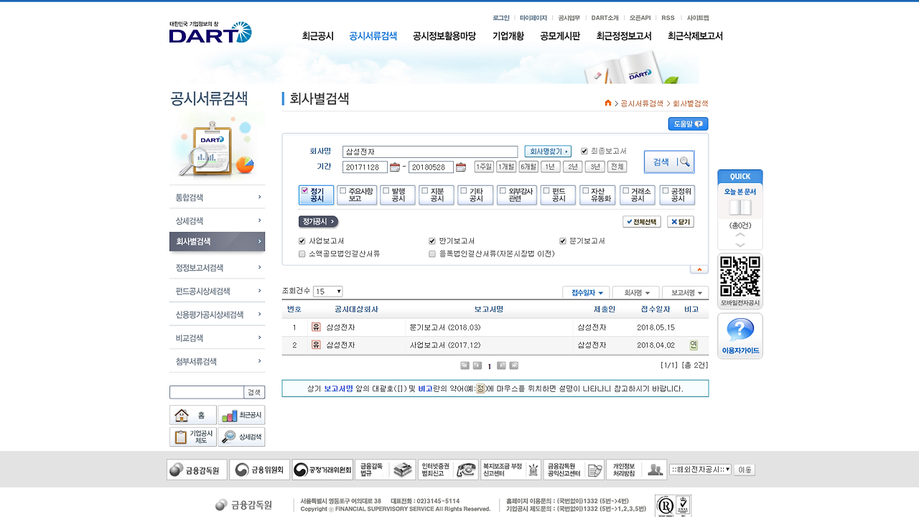
Task: Open the 금융감독법규 banner link
Action: 386,470
